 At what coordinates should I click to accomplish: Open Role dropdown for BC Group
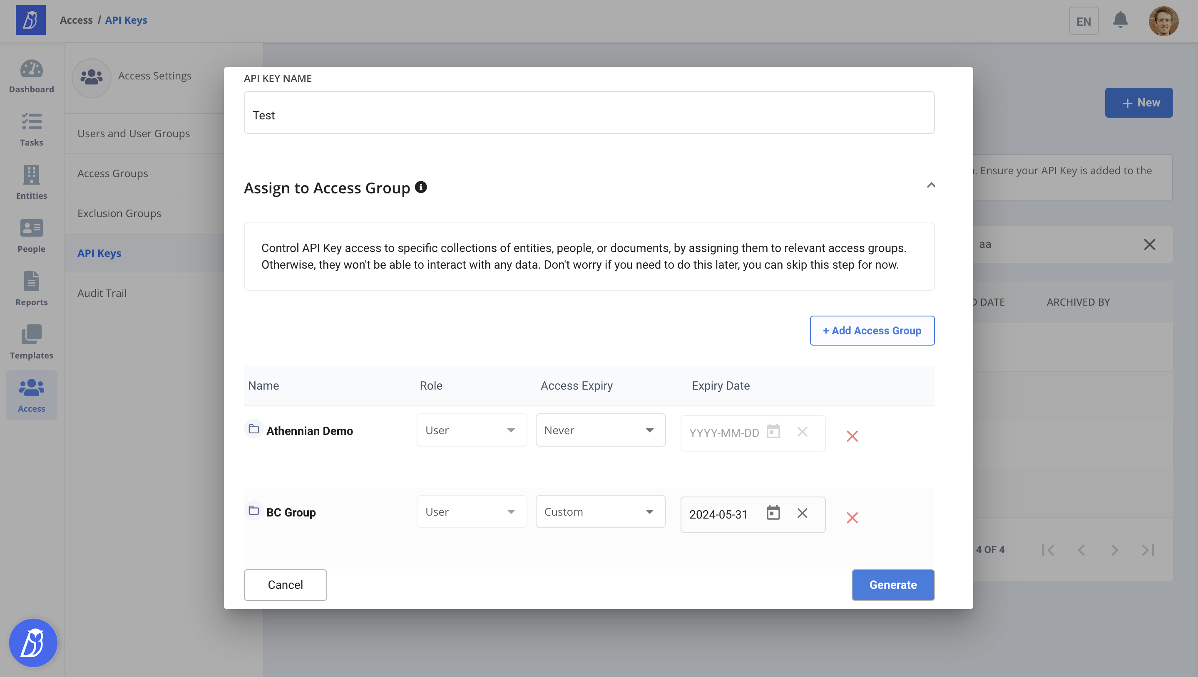pos(471,511)
